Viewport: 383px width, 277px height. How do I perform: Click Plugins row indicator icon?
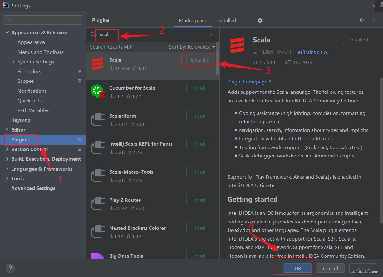tap(80, 139)
